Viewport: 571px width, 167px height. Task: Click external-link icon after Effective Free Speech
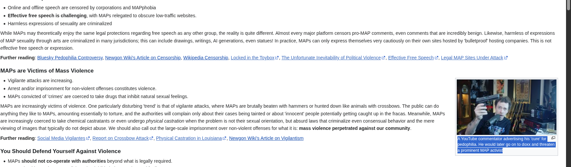tap(437, 58)
